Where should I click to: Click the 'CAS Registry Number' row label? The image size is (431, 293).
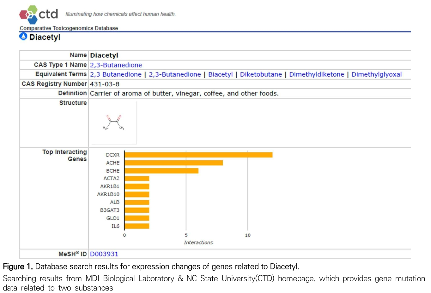(x=54, y=84)
